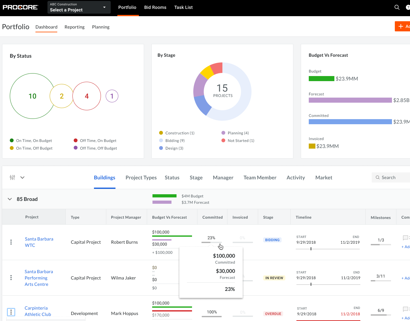Collapse the 85 Broad group
Image resolution: width=410 pixels, height=321 pixels.
click(x=10, y=199)
